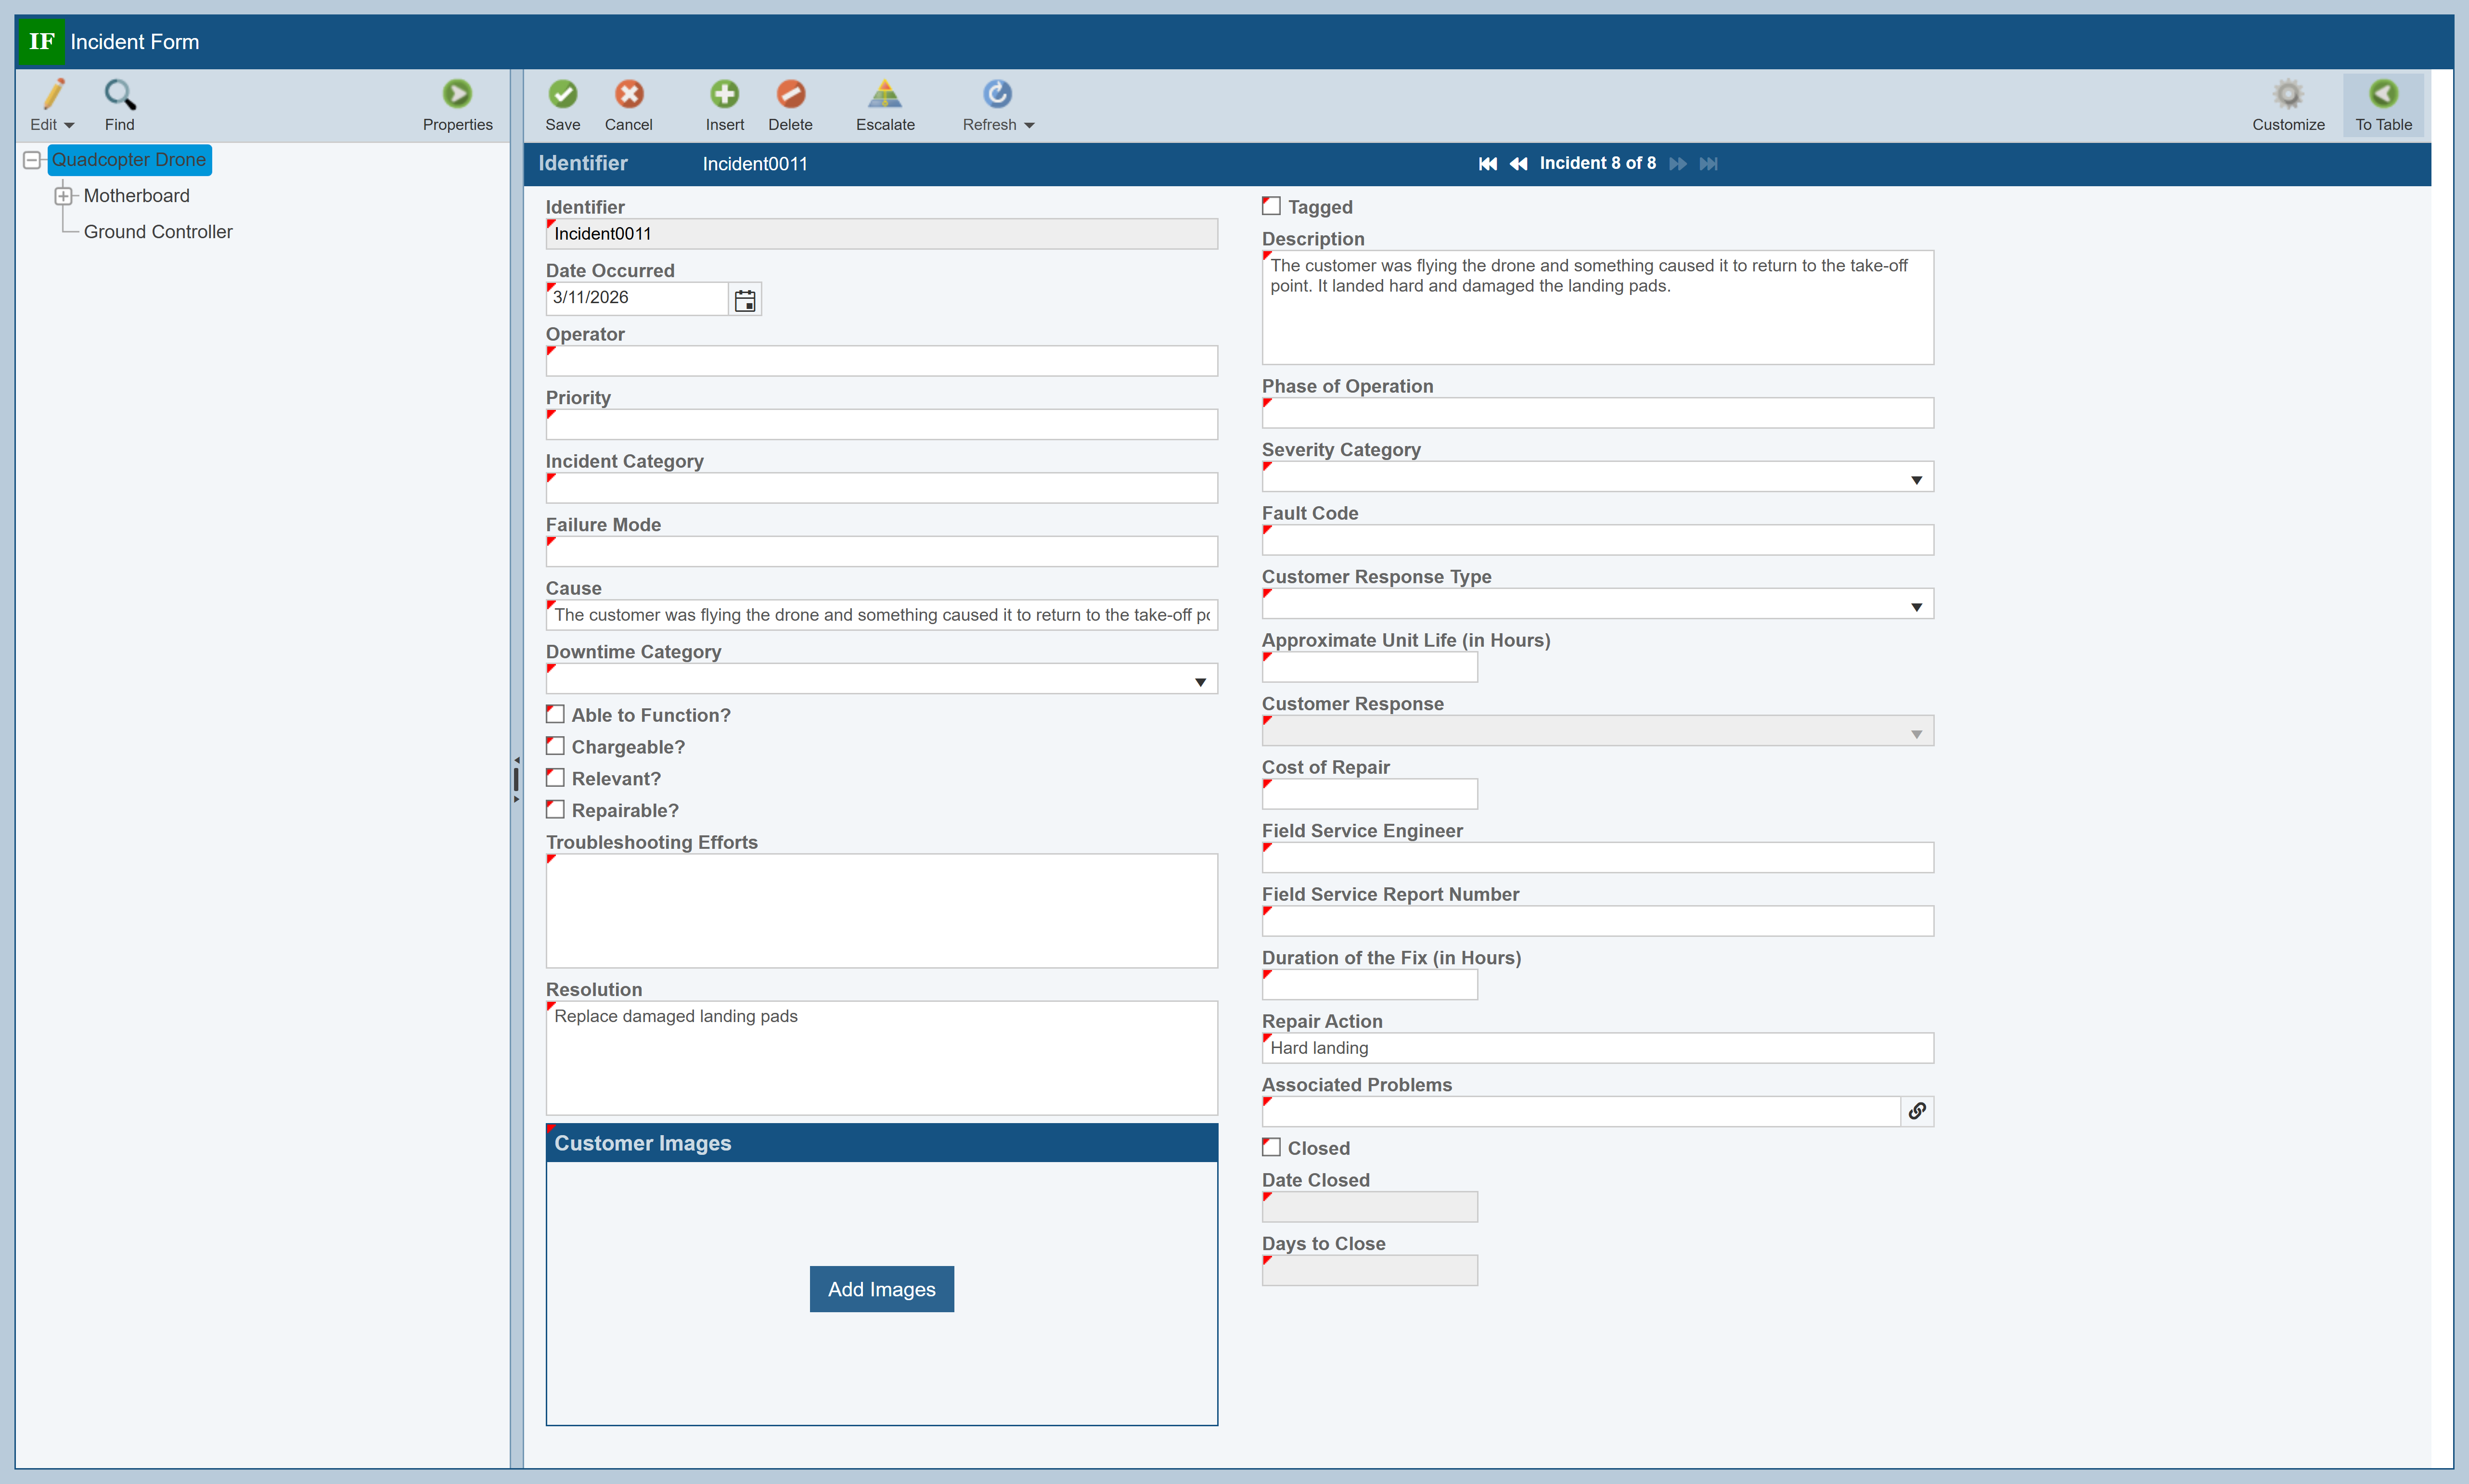Click the Escalate pyramid icon
This screenshot has height=1484, width=2469.
[885, 94]
